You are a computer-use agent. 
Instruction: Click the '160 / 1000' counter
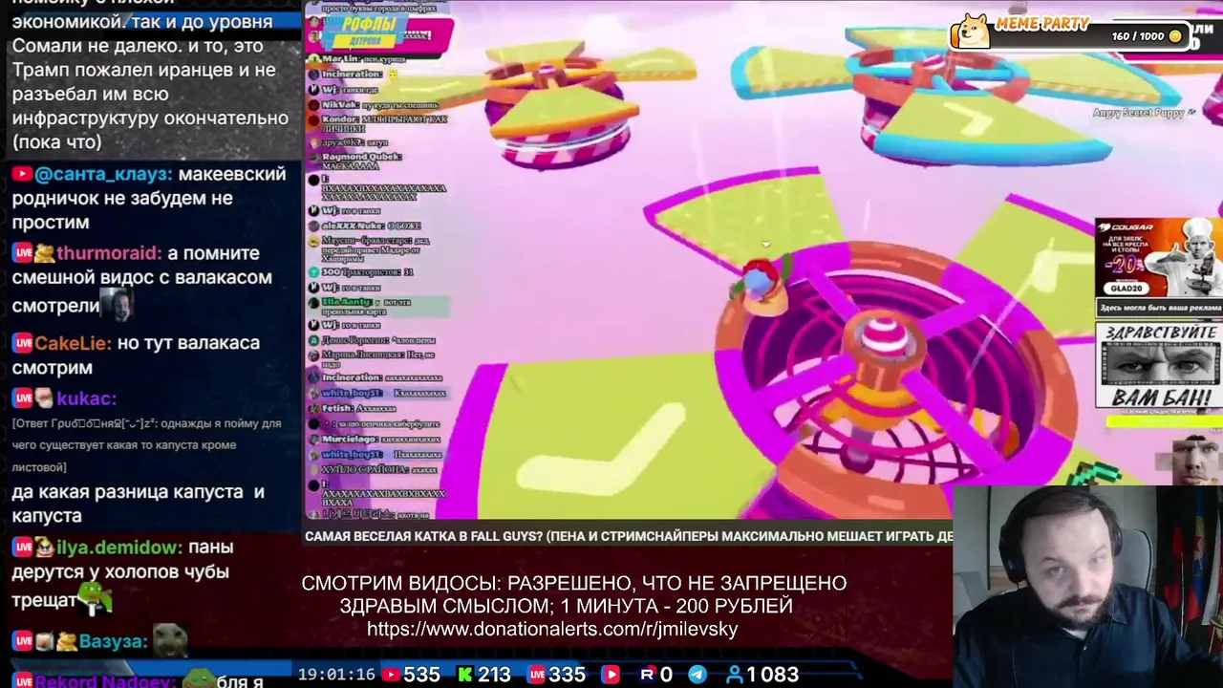tap(1138, 36)
